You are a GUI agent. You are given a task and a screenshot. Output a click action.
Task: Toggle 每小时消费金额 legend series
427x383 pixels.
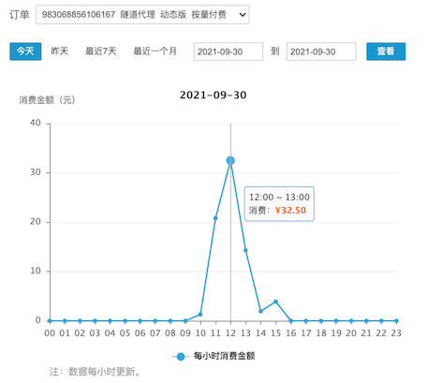[x=213, y=356]
